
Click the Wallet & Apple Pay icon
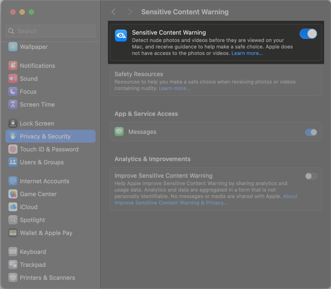tap(13, 233)
